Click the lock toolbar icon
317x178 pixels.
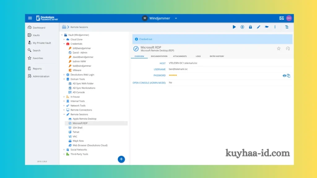point(250,27)
